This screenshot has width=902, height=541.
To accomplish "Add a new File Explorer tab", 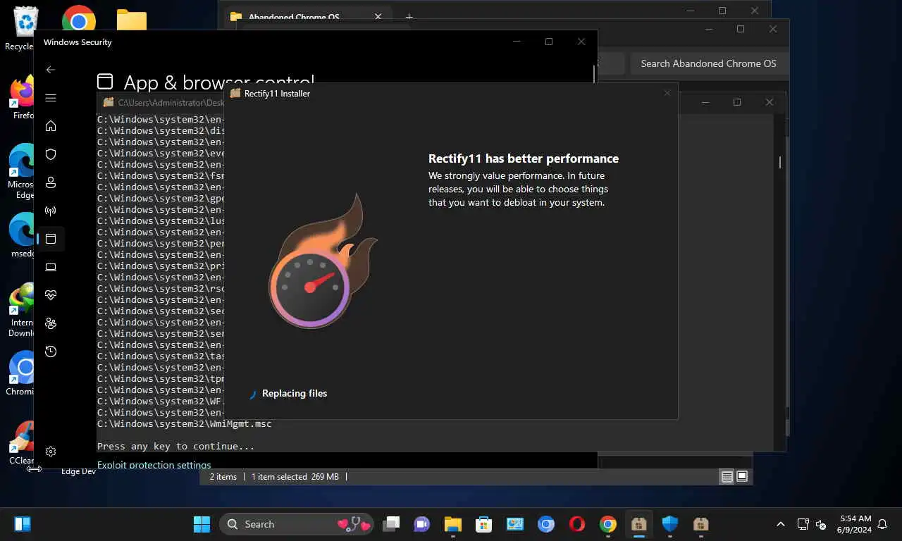I will click(409, 17).
